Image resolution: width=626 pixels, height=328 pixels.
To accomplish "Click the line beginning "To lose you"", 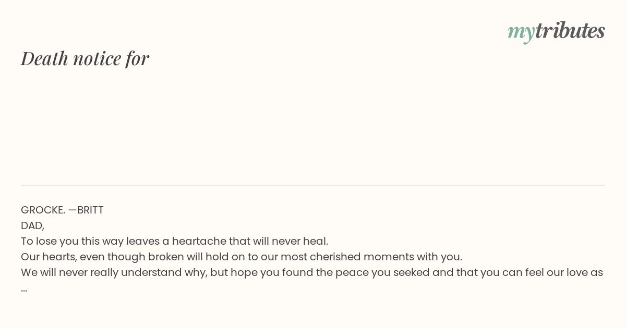I will 175,242.
